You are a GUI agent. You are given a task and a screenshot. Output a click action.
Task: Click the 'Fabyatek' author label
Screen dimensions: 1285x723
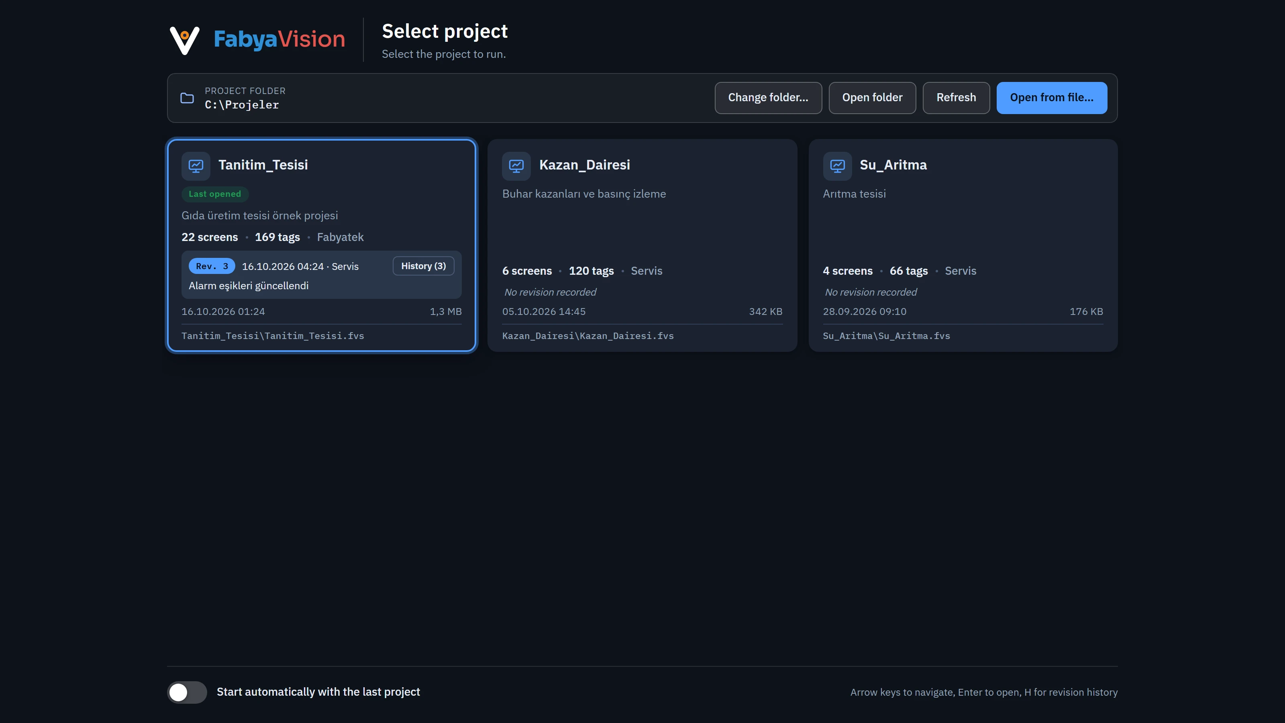340,237
